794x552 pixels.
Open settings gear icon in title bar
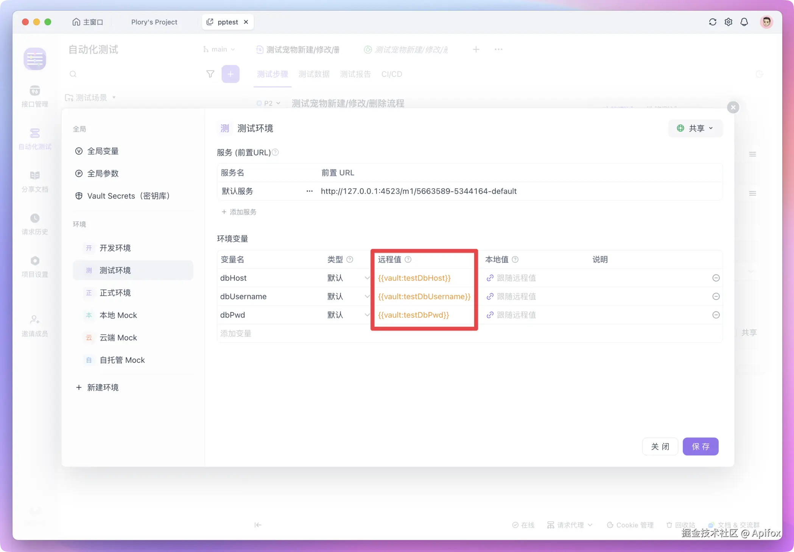(x=729, y=22)
